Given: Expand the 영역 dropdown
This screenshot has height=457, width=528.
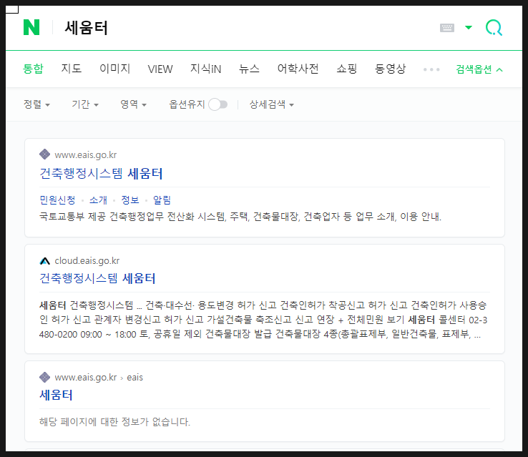Looking at the screenshot, I should [133, 104].
